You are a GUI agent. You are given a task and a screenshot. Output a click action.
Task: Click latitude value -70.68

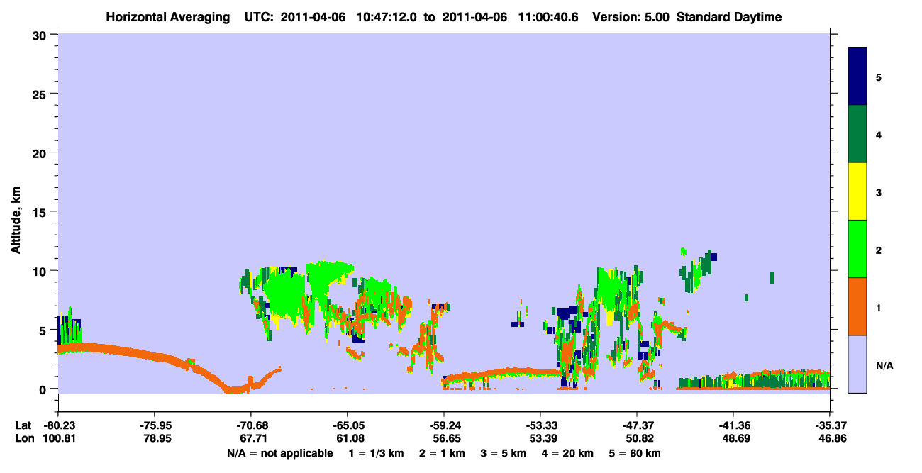point(250,425)
